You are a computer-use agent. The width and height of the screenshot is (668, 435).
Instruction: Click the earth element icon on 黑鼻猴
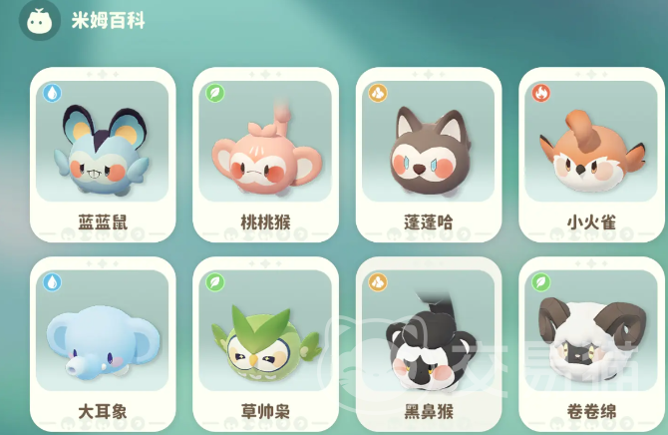click(x=378, y=282)
